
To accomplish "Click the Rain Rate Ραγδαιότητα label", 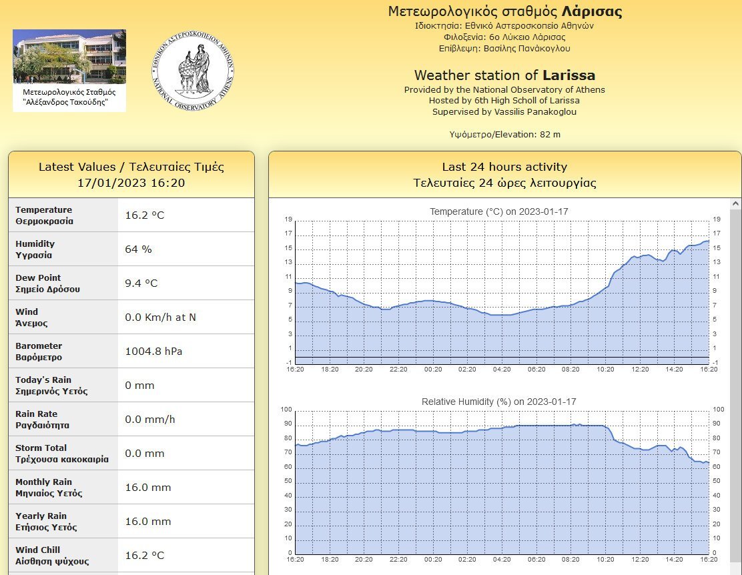I will click(42, 420).
